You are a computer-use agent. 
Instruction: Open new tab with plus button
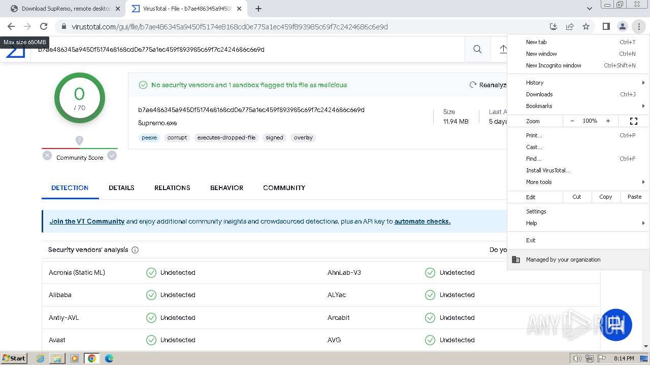point(258,9)
